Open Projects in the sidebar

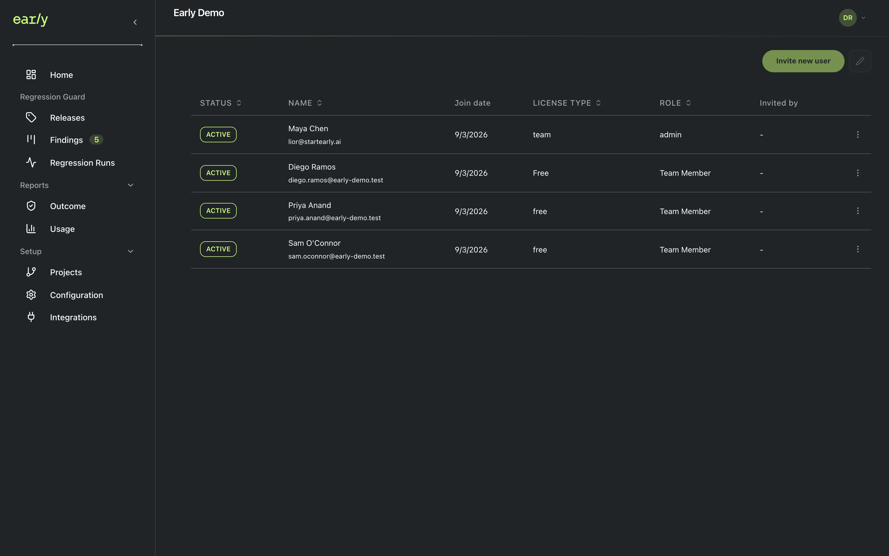pos(66,272)
